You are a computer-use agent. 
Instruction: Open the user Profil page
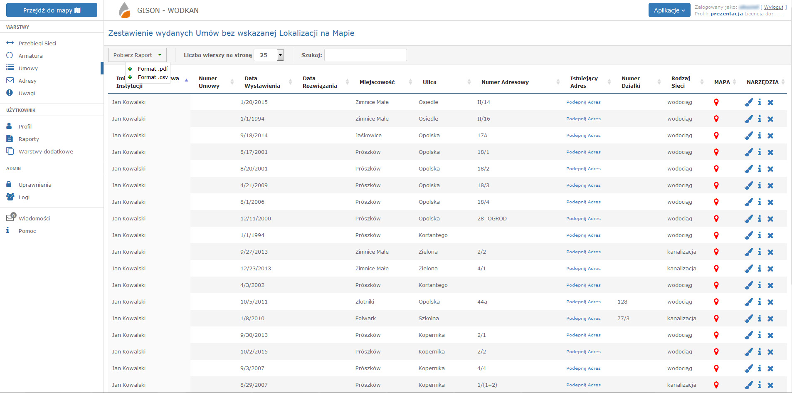pos(25,126)
